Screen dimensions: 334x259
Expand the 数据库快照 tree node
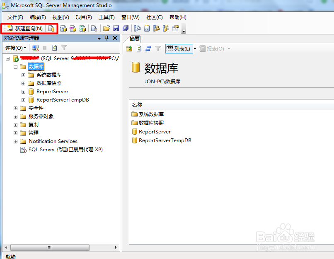24,83
